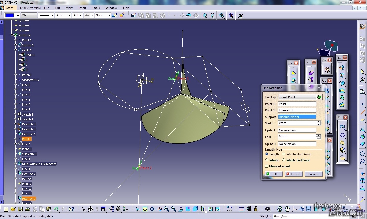The height and width of the screenshot is (219, 367).
Task: Click the Design Table icon
Action: [x=103, y=209]
